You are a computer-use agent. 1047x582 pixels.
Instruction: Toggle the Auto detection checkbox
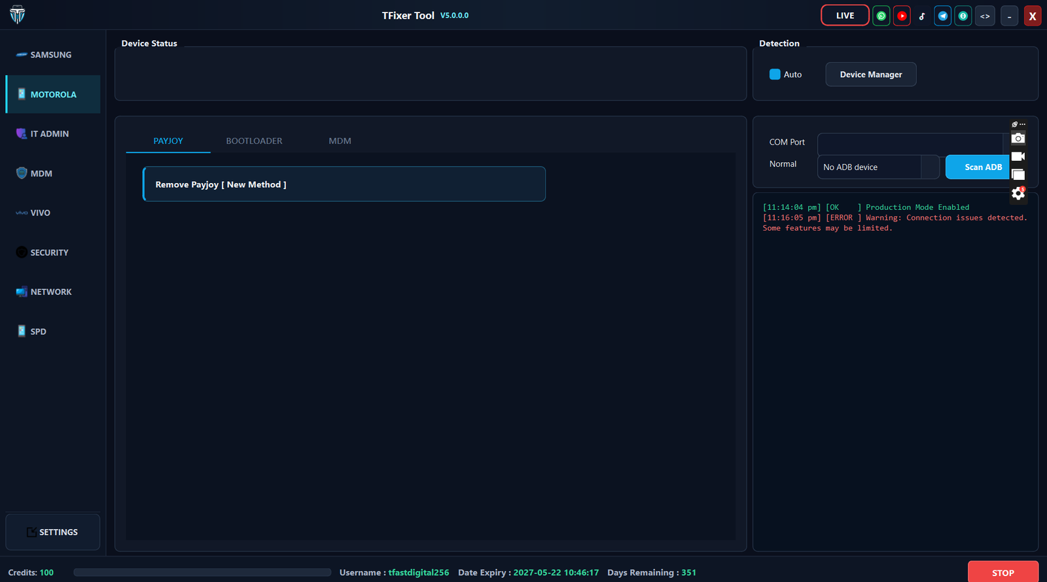[775, 75]
